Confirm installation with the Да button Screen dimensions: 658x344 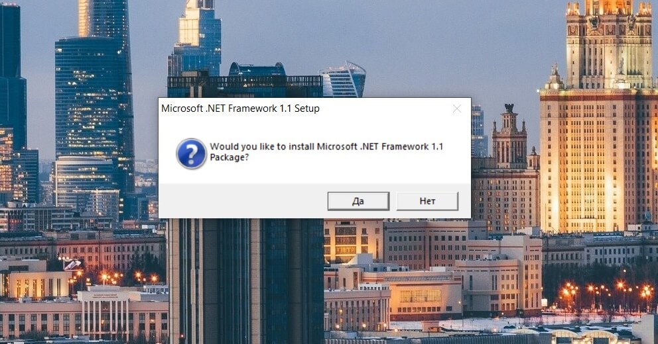[358, 201]
